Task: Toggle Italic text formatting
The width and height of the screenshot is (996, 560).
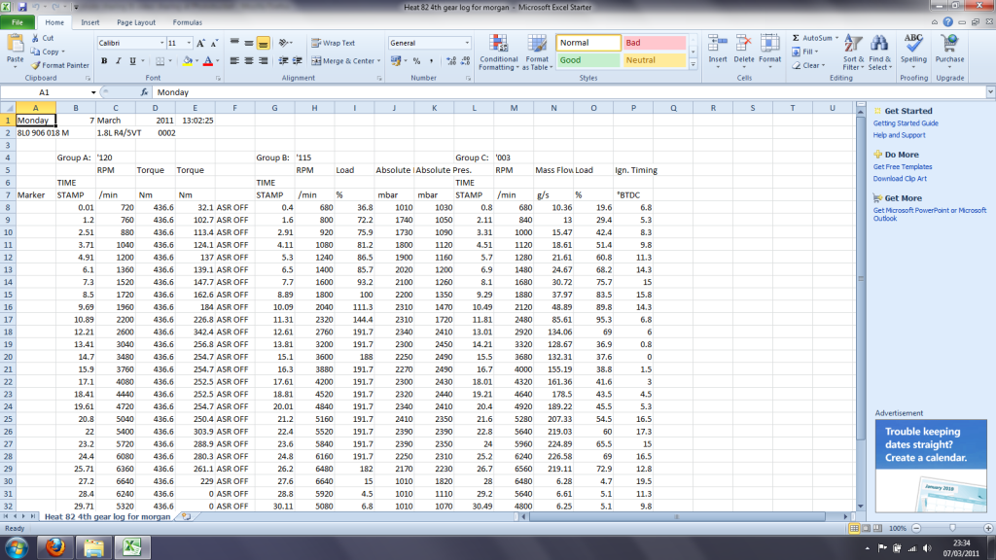Action: tap(118, 61)
